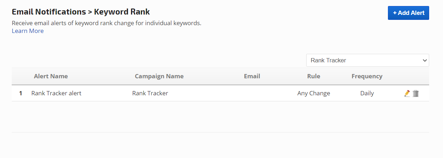Select the 'Daily' frequency value
443x158 pixels.
[367, 94]
